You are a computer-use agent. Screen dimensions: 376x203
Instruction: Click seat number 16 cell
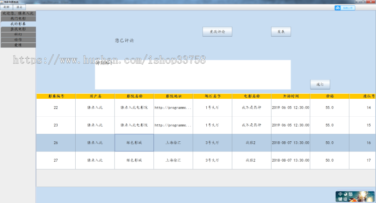pos(363,143)
